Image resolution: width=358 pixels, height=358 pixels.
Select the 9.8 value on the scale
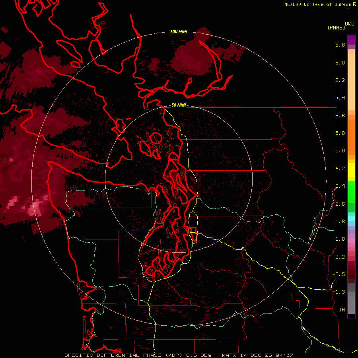click(340, 45)
